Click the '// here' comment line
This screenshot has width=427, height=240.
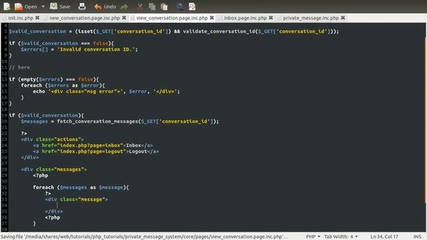click(x=19, y=67)
